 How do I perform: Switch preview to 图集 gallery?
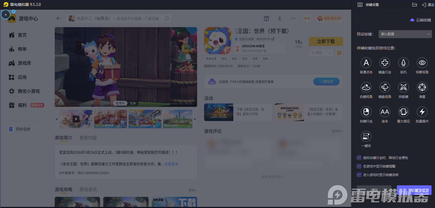(x=133, y=103)
